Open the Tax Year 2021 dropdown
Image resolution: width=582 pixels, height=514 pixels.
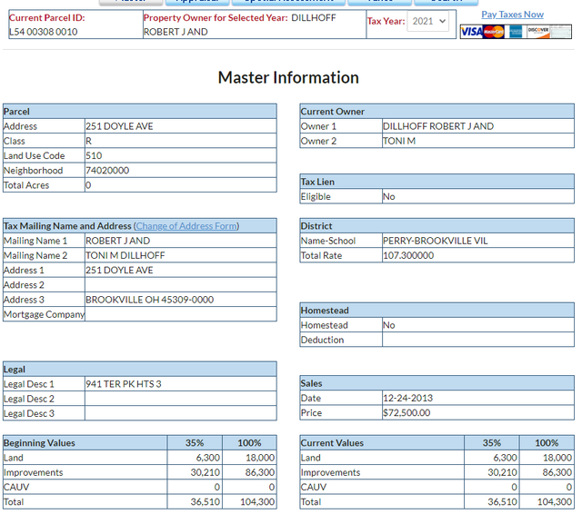428,21
